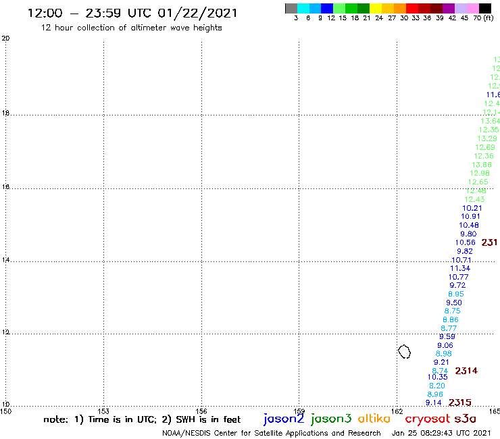This screenshot has height=439, width=500.
Task: Click the green wave height value 12.98
Action: point(480,173)
